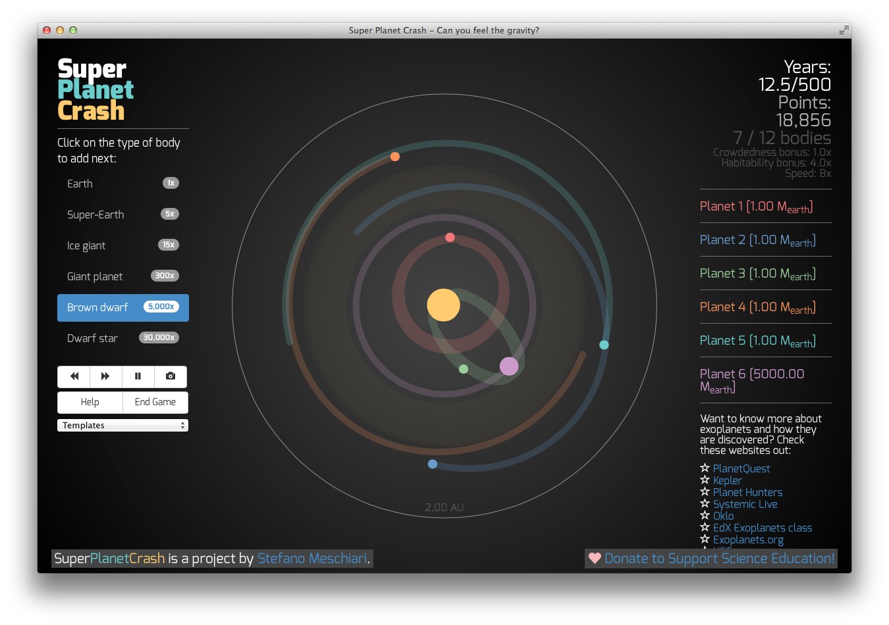The image size is (889, 625).
Task: Click the large purple brown dwarf body
Action: point(509,366)
